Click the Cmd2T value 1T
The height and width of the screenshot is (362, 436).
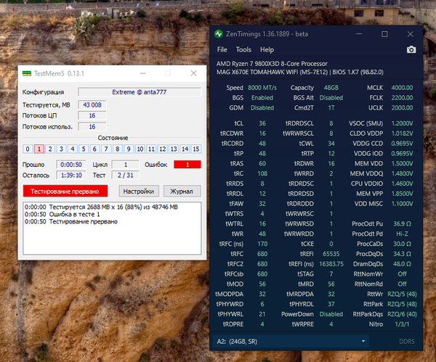coord(331,107)
